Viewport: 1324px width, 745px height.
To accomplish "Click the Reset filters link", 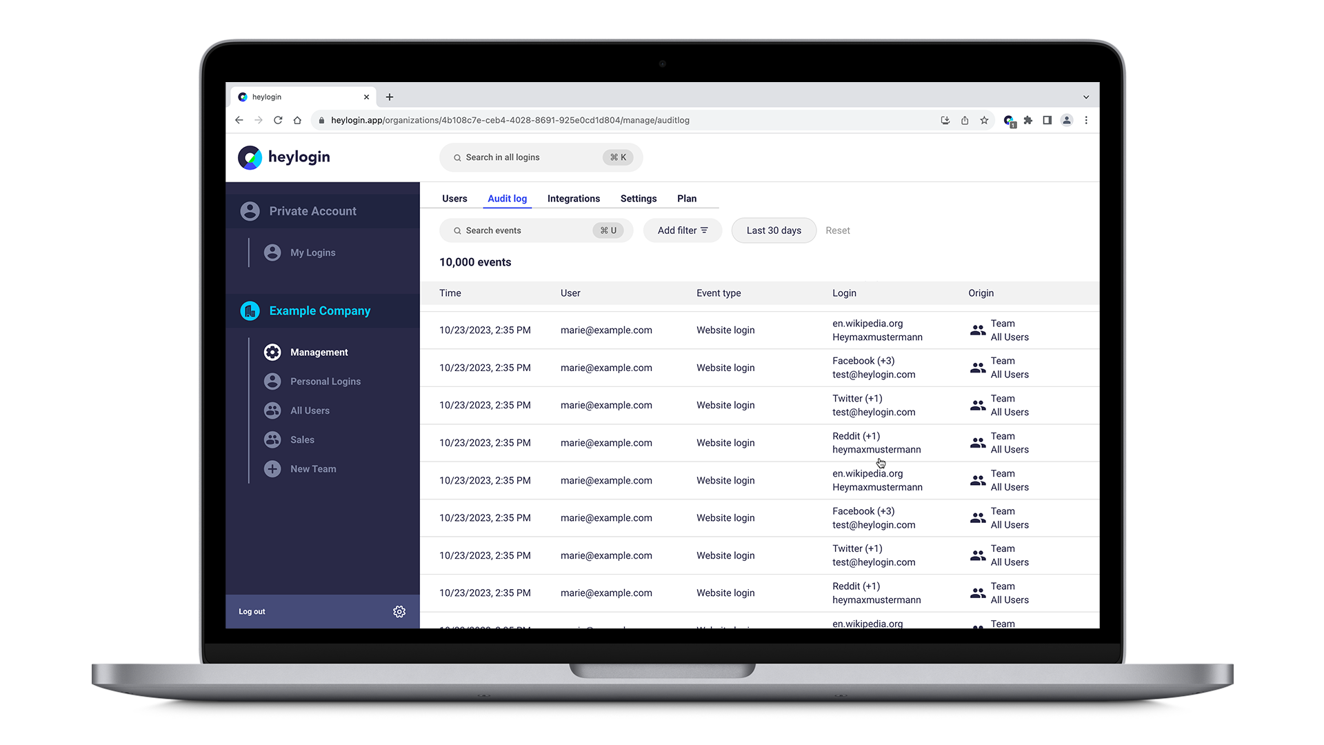I will tap(838, 230).
